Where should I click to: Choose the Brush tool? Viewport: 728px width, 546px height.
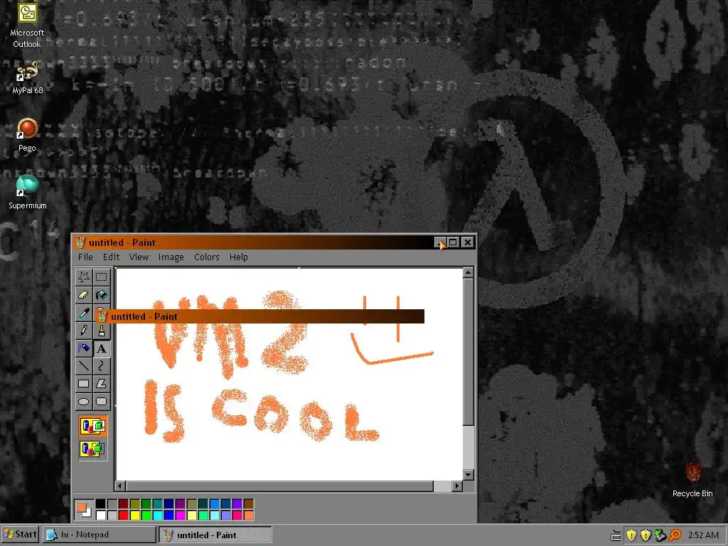(101, 331)
